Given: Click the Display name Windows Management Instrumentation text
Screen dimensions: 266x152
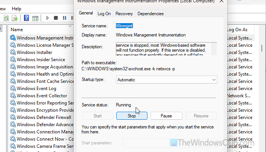Looking at the screenshot, I should click(150, 35).
